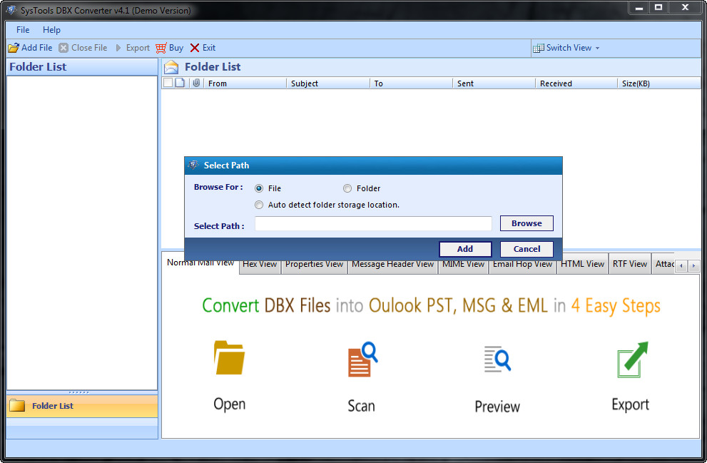Switch to RTF View tab
The width and height of the screenshot is (707, 463).
pyautogui.click(x=629, y=264)
